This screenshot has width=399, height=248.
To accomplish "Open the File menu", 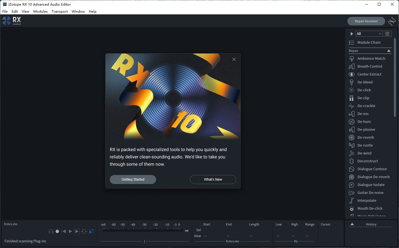I will point(5,12).
